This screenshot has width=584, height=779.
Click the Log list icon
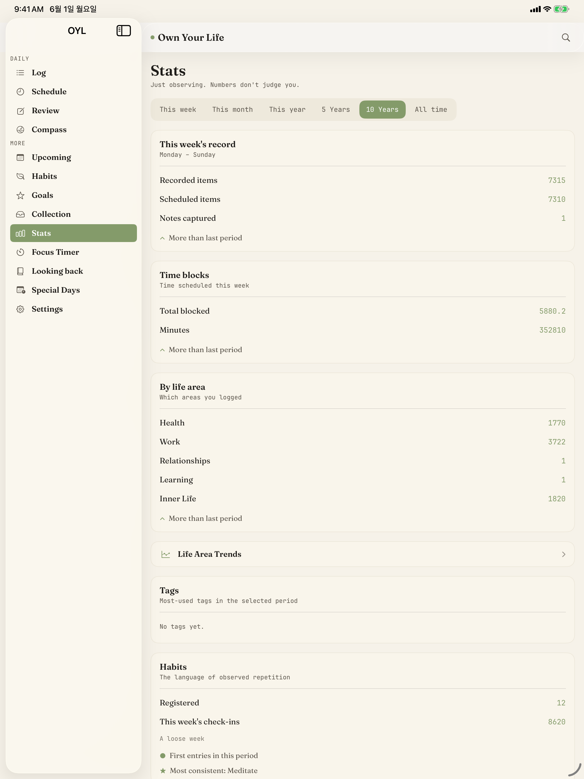tap(20, 72)
